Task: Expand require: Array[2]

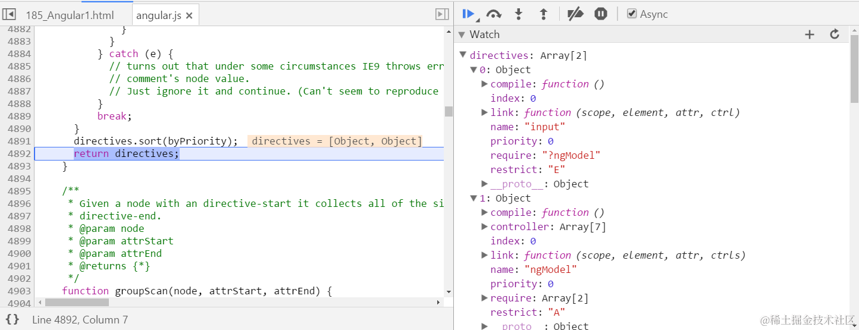Action: pyautogui.click(x=485, y=298)
